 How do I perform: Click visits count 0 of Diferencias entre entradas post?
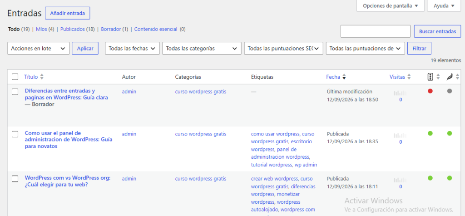point(401,100)
